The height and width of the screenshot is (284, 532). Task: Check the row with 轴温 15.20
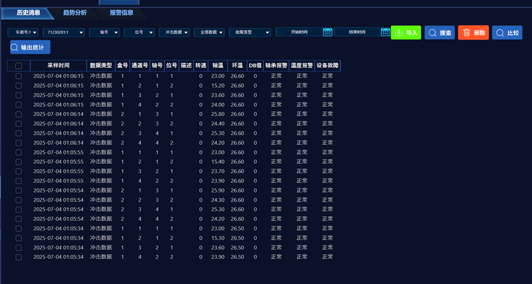[19, 86]
